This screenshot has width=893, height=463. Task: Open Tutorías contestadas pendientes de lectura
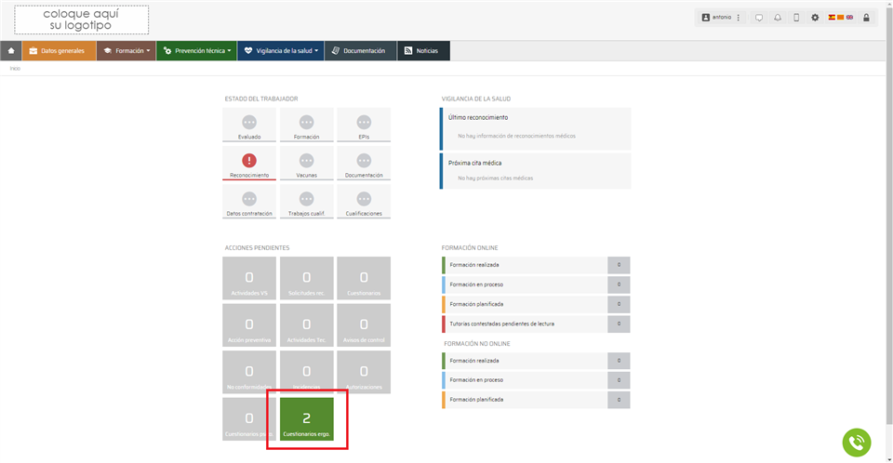tap(536, 324)
